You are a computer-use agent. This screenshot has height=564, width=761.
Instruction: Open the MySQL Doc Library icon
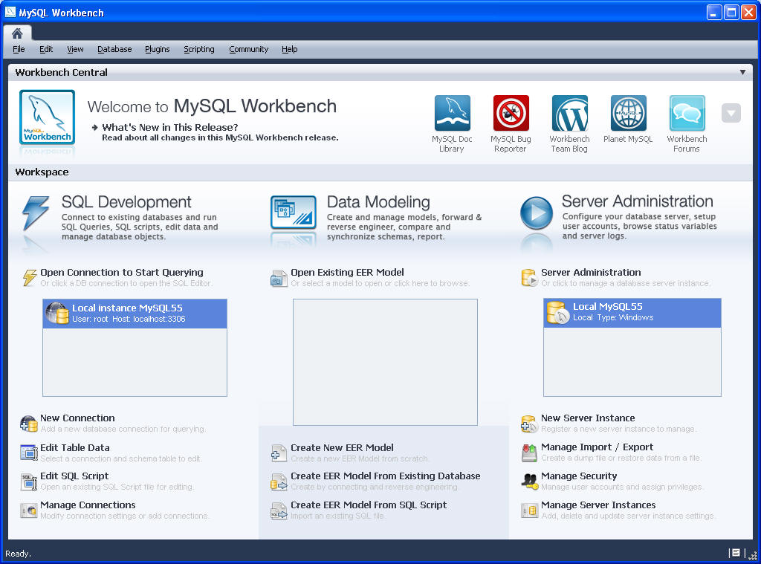click(453, 113)
